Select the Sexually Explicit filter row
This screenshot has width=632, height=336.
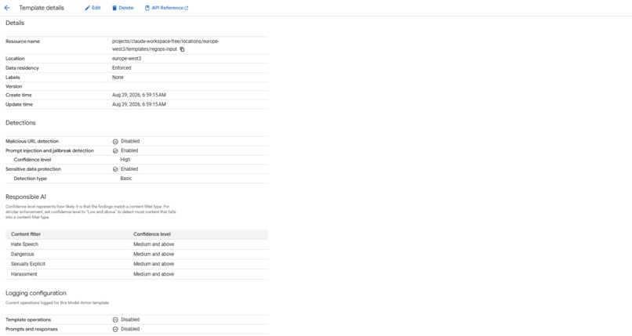tap(136, 264)
